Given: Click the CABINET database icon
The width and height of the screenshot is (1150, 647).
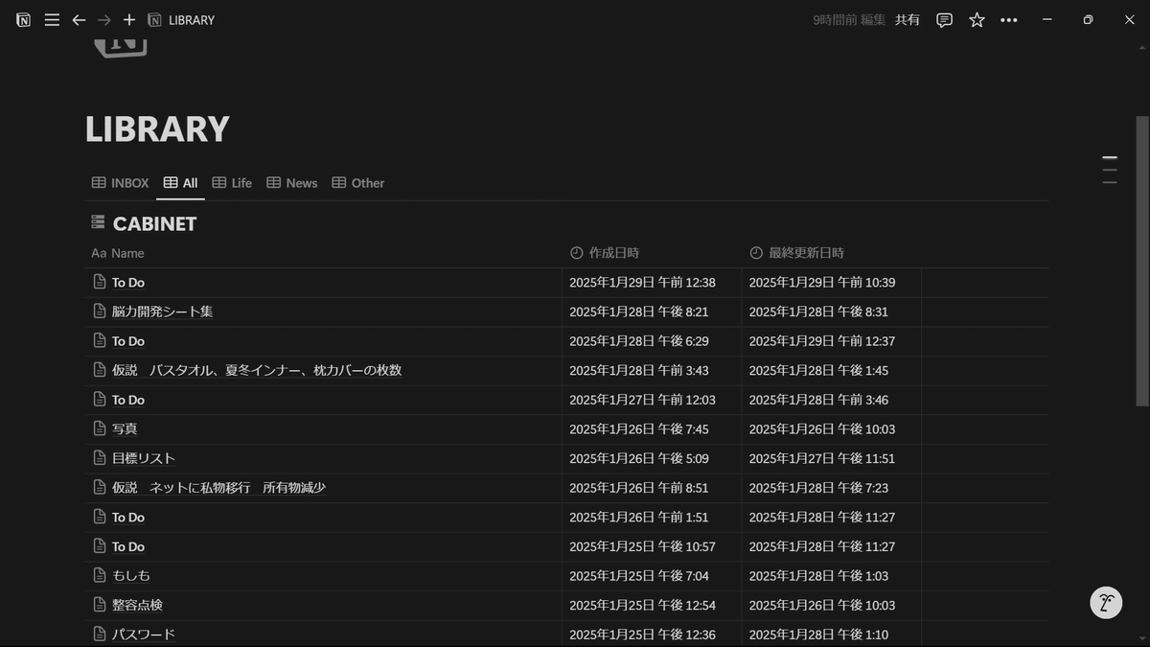Looking at the screenshot, I should tap(98, 222).
